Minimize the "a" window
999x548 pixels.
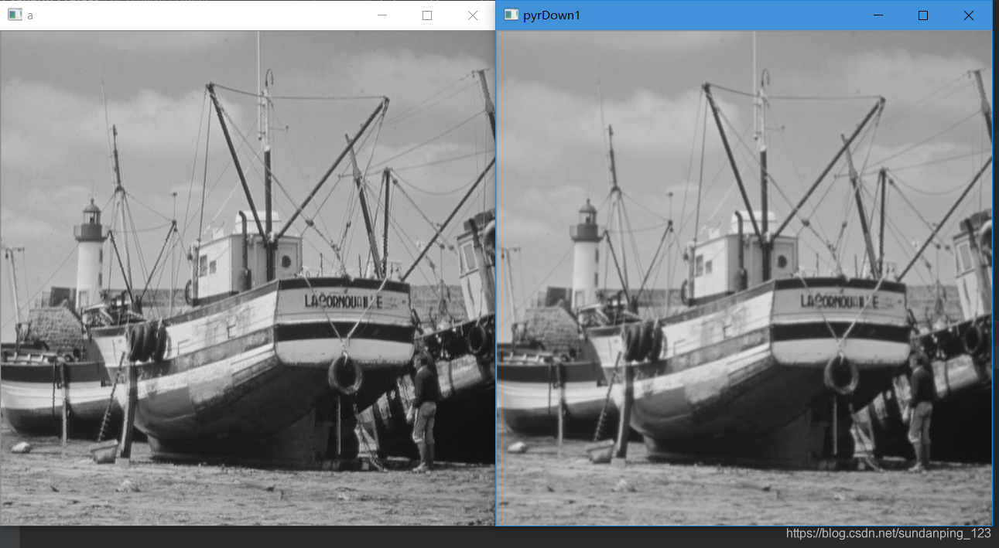(x=381, y=15)
